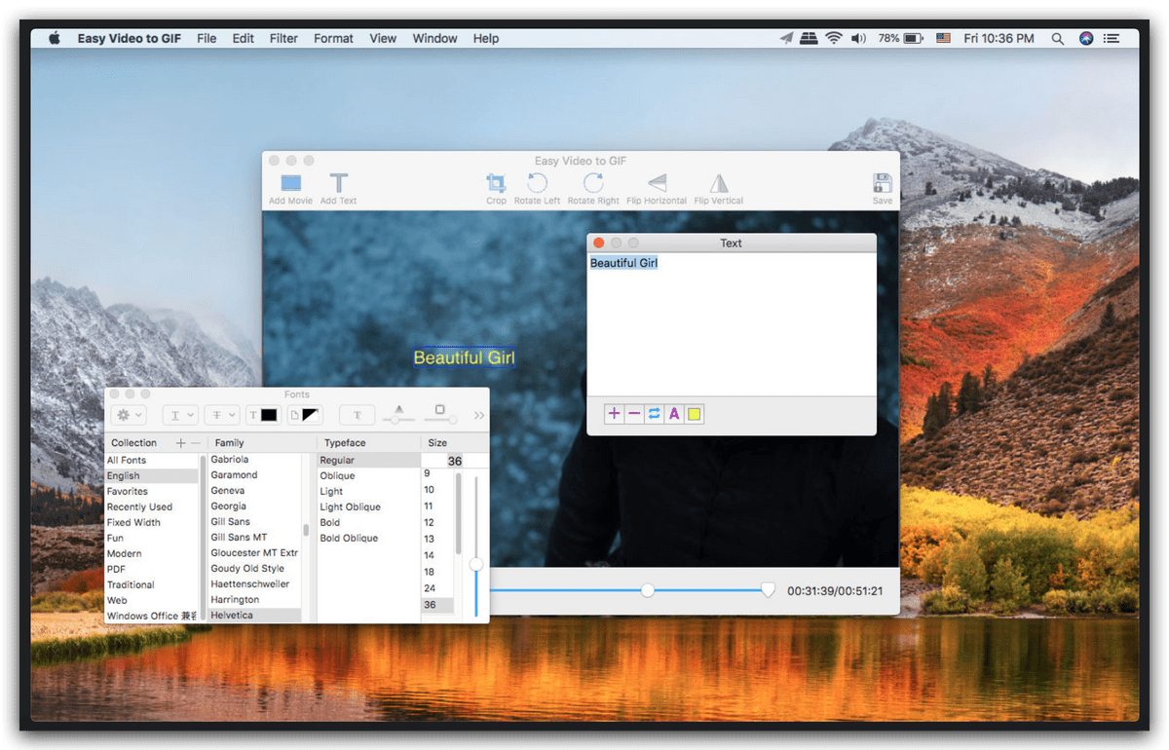The height and width of the screenshot is (750, 1169).
Task: Expand the Fonts toolbar overflow chevron
Action: pos(479,416)
